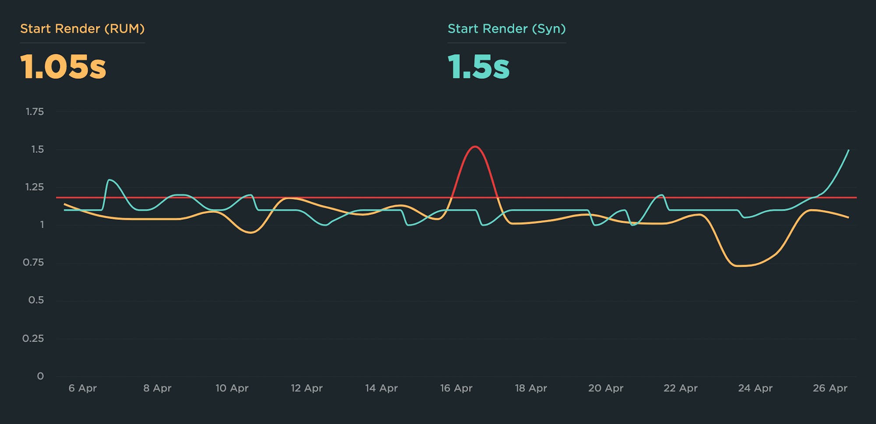Click the 20 Apr x-axis label
This screenshot has width=876, height=424.
[x=605, y=388]
